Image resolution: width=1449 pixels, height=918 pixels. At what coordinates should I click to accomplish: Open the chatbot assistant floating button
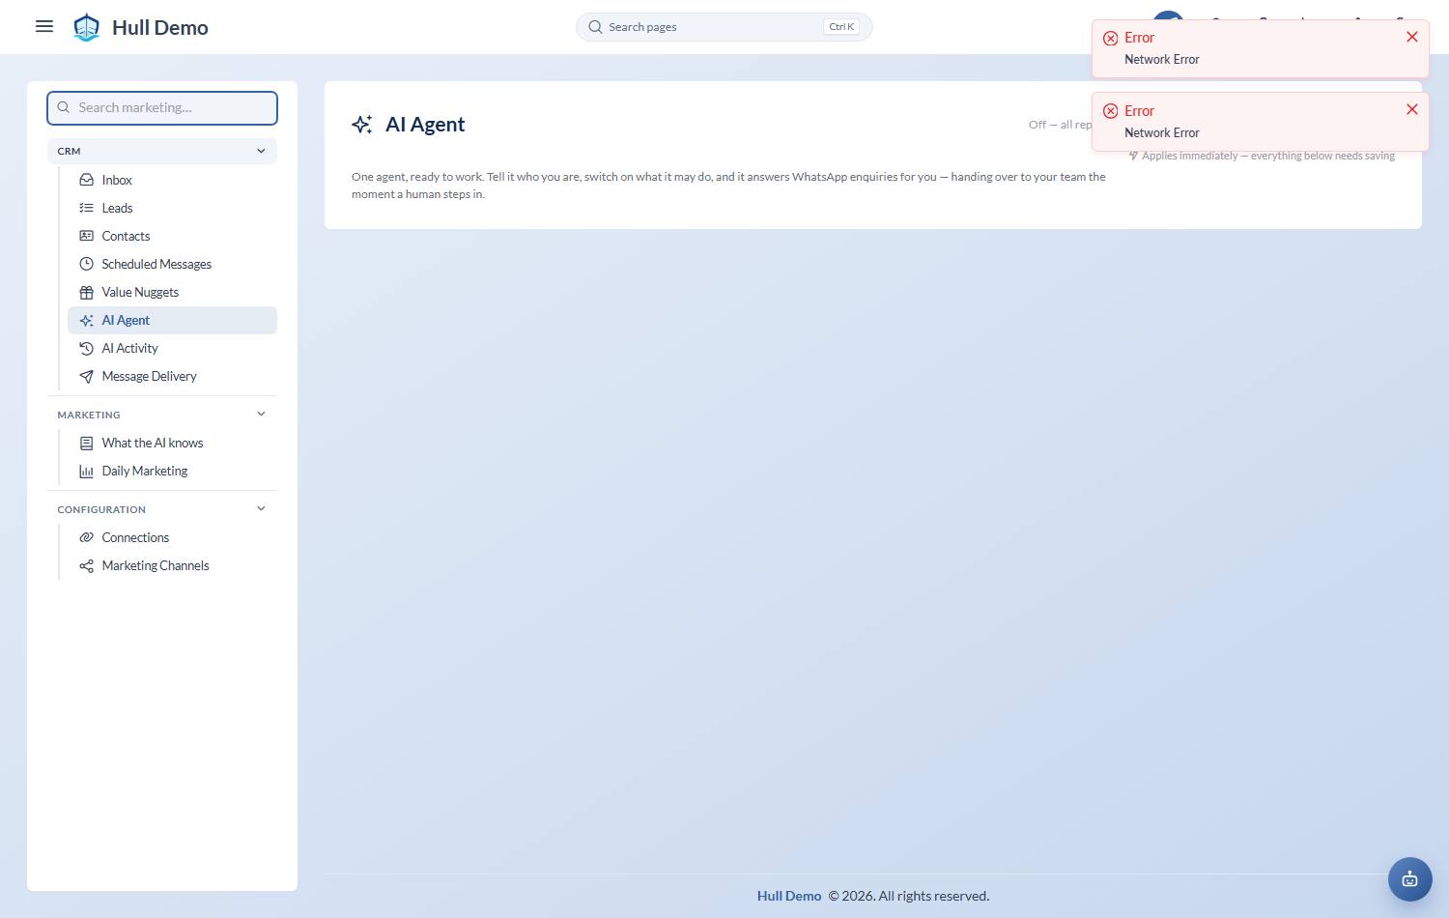(1409, 879)
